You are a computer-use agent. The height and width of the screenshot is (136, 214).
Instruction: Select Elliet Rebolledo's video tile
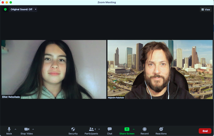(x=54, y=69)
